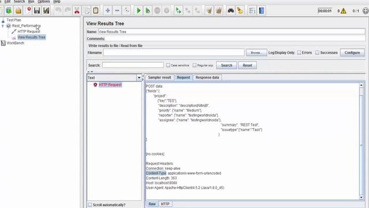369x208 pixels.
Task: Click the Configure button
Action: click(x=352, y=53)
